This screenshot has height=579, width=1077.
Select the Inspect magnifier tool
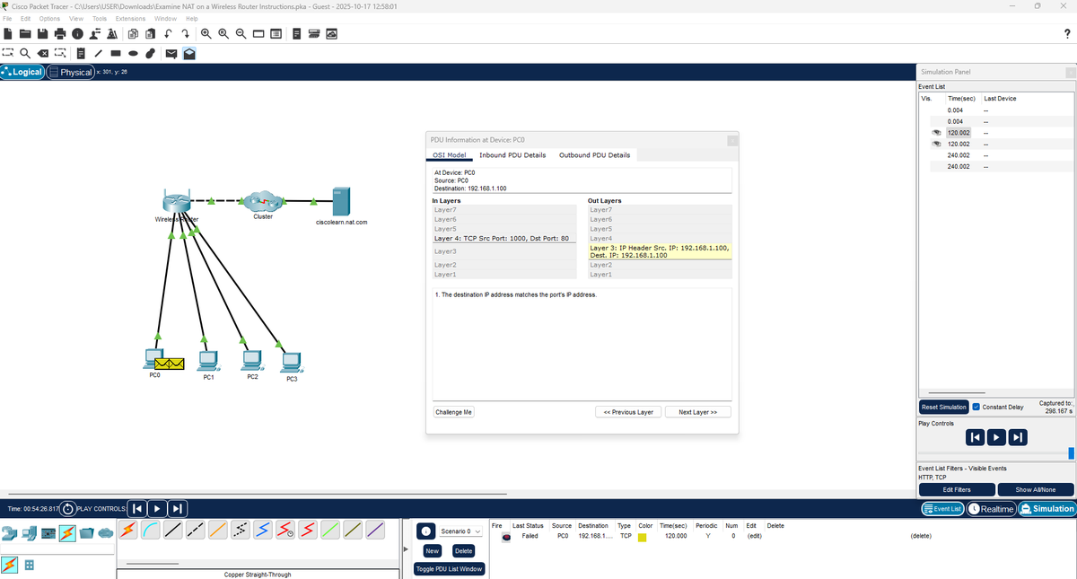(x=25, y=53)
